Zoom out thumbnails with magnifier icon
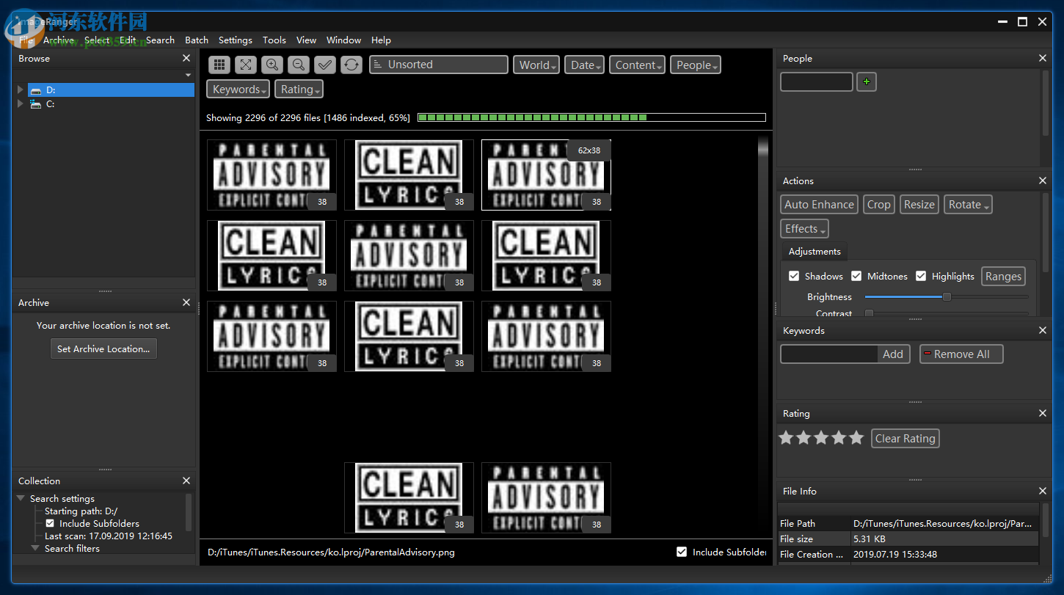The height and width of the screenshot is (595, 1064). tap(299, 65)
